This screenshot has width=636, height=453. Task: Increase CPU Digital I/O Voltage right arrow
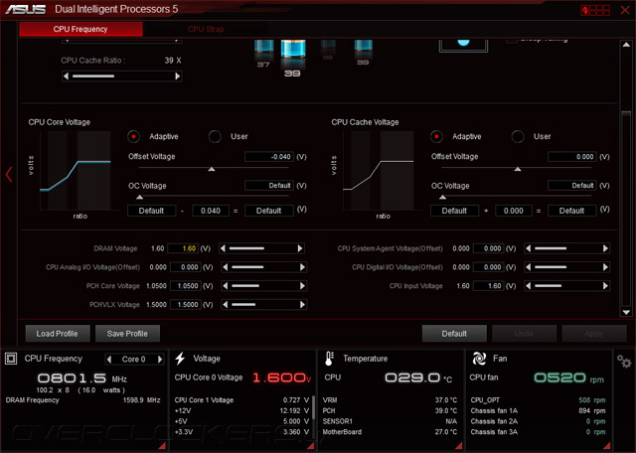(x=605, y=267)
